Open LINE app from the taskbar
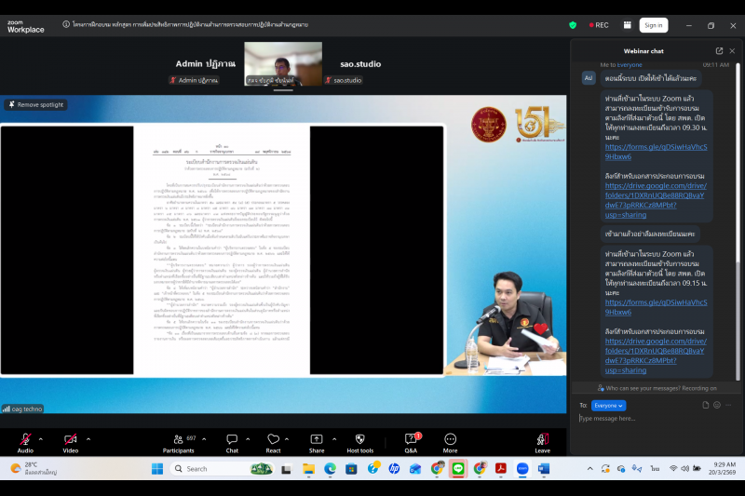Screen dimensions: 745x496 point(457,468)
